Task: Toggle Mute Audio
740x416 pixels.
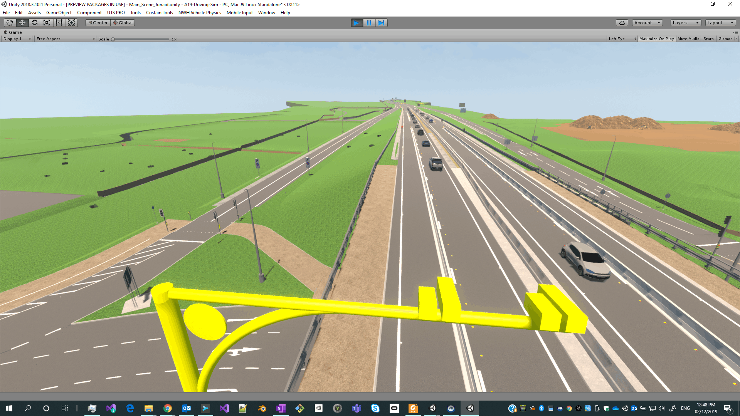Action: pos(688,39)
